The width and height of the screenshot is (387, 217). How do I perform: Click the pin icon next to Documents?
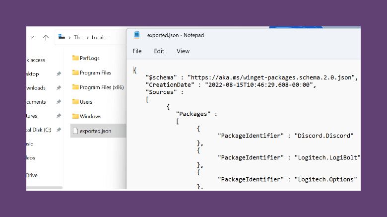coord(59,102)
